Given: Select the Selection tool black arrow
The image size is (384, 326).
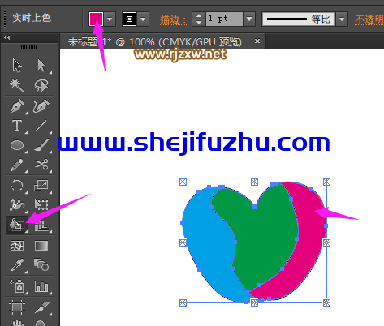Looking at the screenshot, I should tap(17, 66).
